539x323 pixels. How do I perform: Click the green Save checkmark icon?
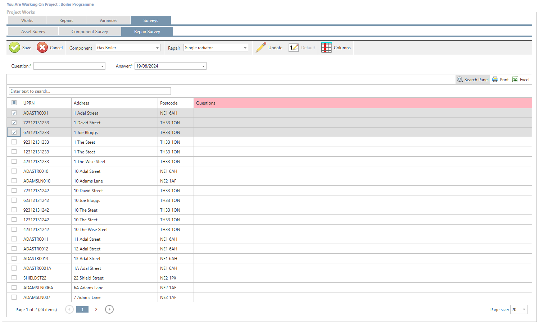14,47
